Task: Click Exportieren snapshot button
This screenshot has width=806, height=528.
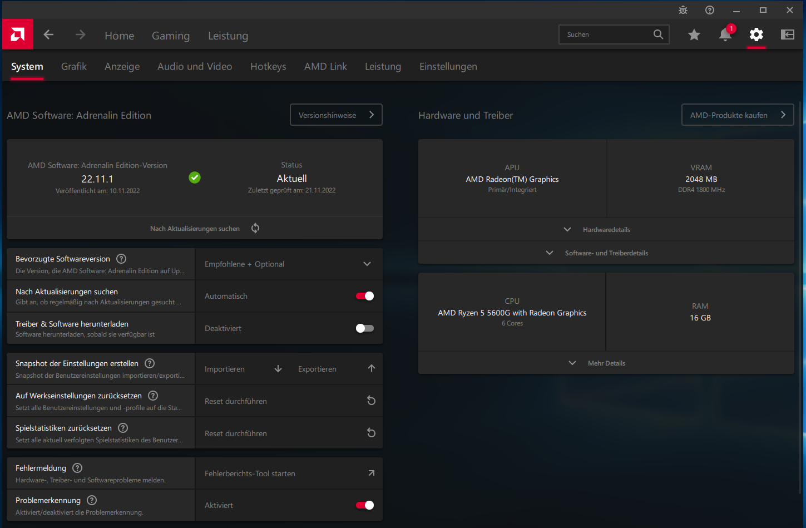Action: 337,369
